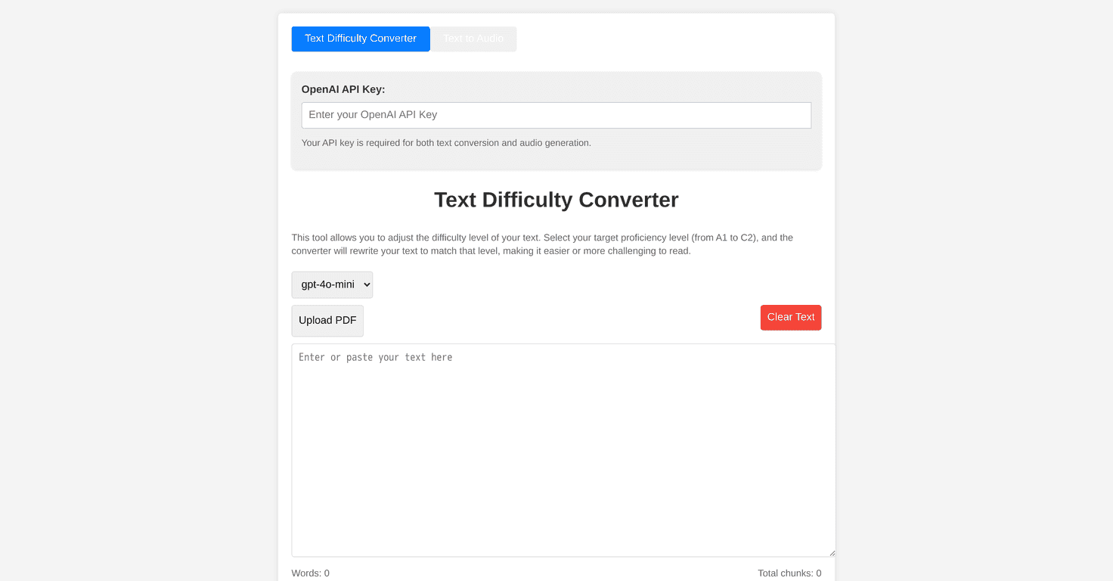Viewport: 1113px width, 581px height.
Task: Open the Text to Audio converter view
Action: click(473, 39)
